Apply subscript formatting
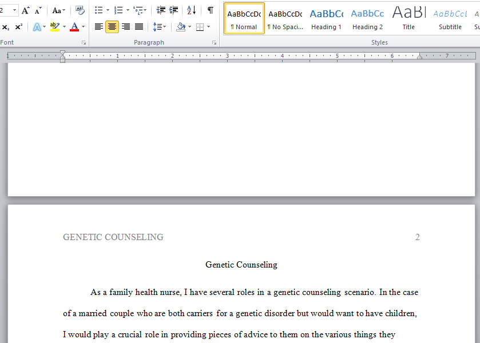Image resolution: width=480 pixels, height=343 pixels. (6, 27)
